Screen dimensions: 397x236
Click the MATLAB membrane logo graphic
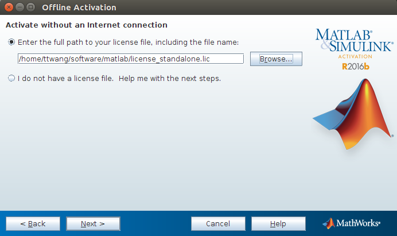pos(353,114)
